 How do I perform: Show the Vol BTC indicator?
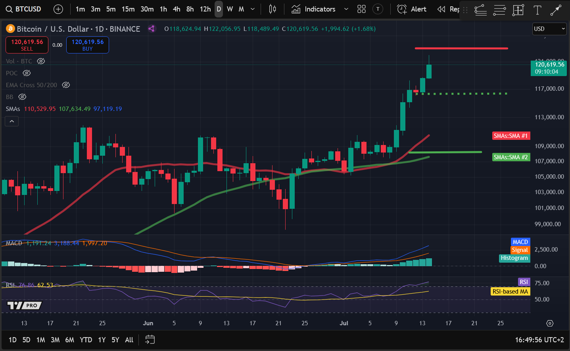pos(41,61)
